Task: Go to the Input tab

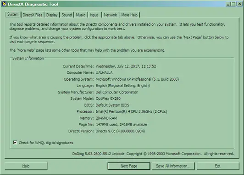Action: click(x=94, y=15)
